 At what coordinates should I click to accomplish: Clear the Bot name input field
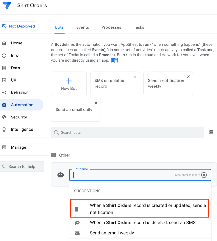(204, 175)
